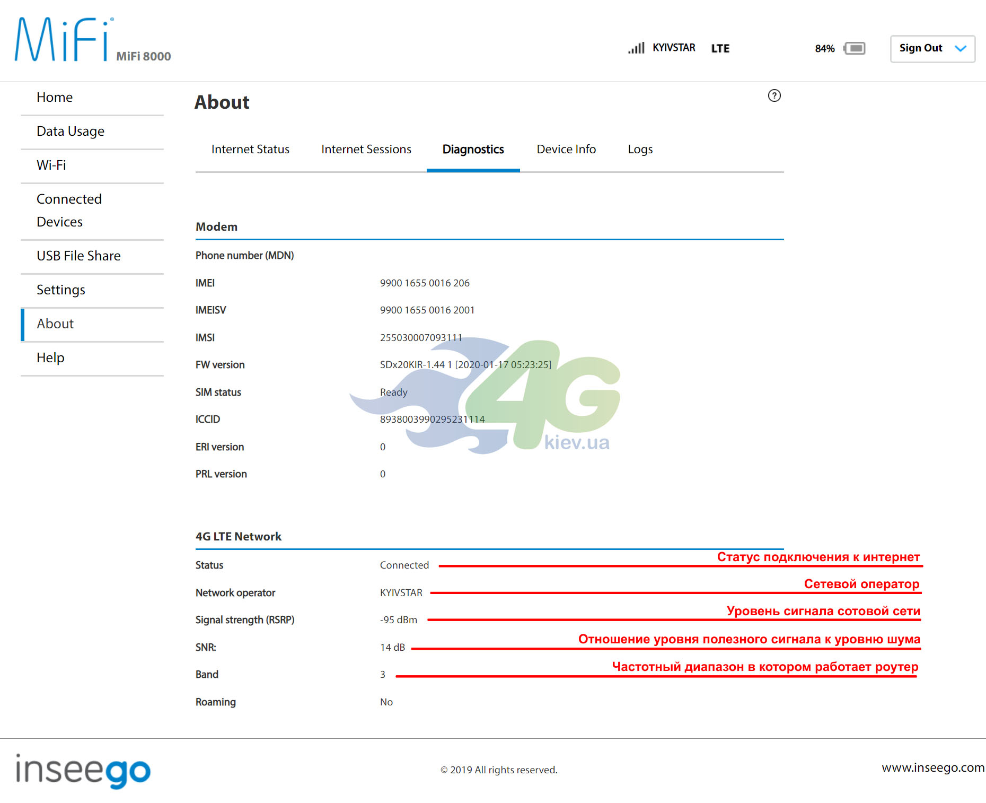This screenshot has height=803, width=986.
Task: Expand the Sign Out dropdown arrow
Action: pyautogui.click(x=961, y=48)
